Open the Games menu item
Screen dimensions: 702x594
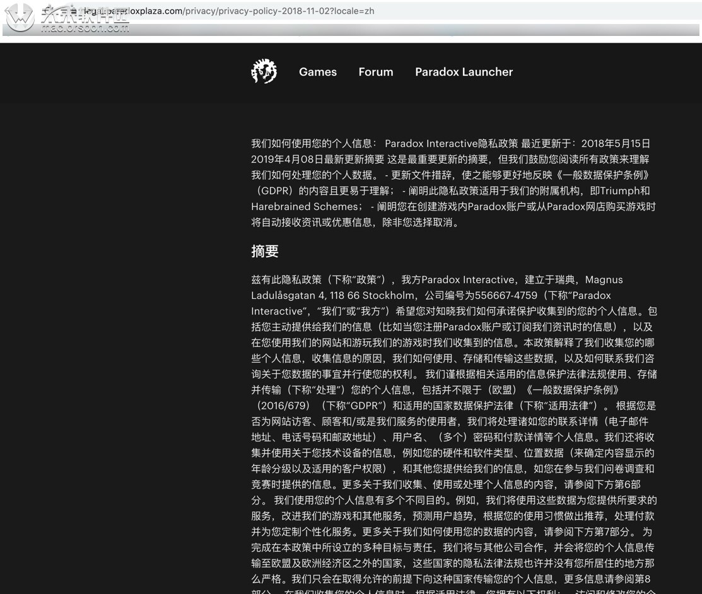pos(318,72)
